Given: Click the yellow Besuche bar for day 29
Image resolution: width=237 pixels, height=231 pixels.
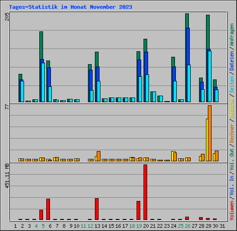Looking at the screenshot, I should [x=207, y=140].
